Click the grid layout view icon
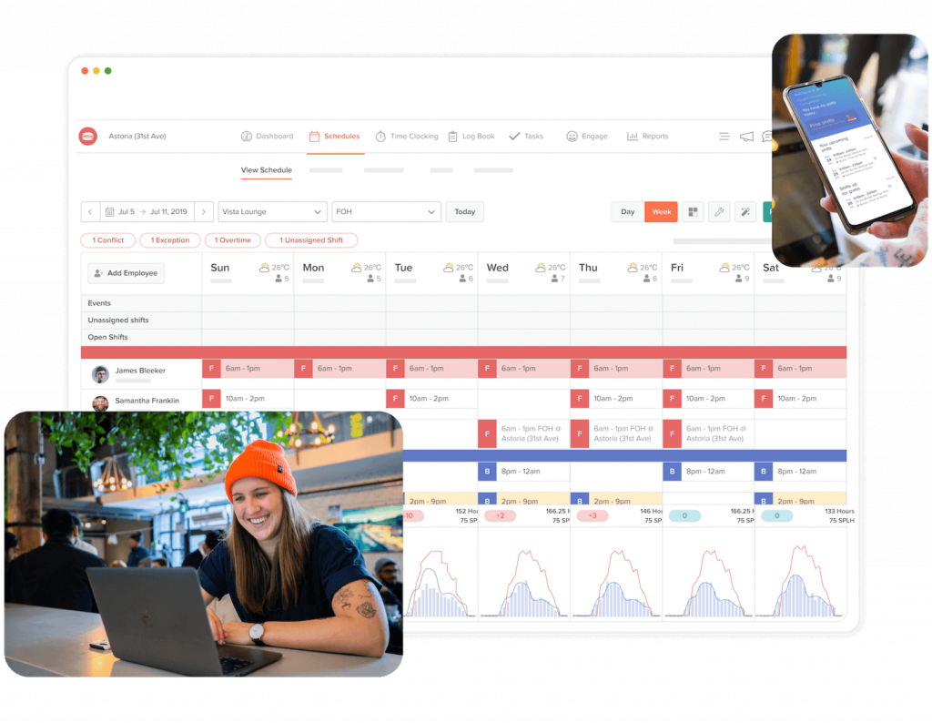The height and width of the screenshot is (723, 932). click(693, 212)
